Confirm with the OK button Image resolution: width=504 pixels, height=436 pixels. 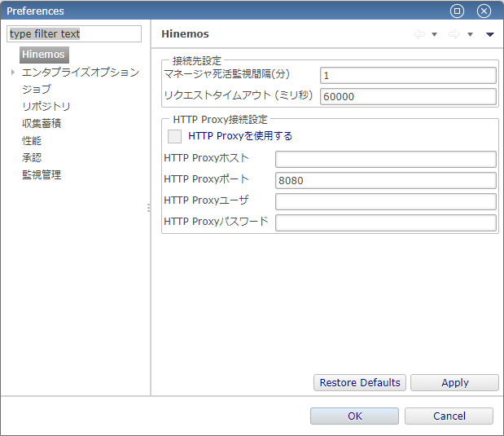[x=354, y=416]
